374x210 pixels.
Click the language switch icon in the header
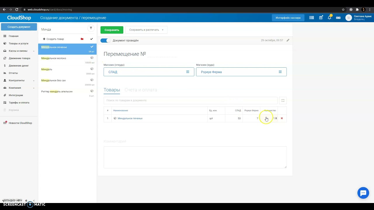[x=338, y=18]
